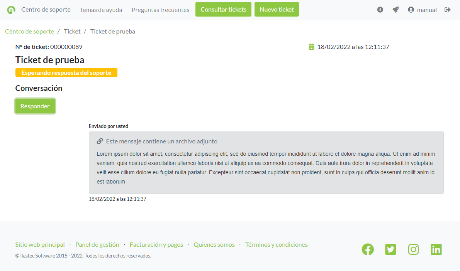Open the "Sitio web principal" link
460x271 pixels.
point(40,244)
